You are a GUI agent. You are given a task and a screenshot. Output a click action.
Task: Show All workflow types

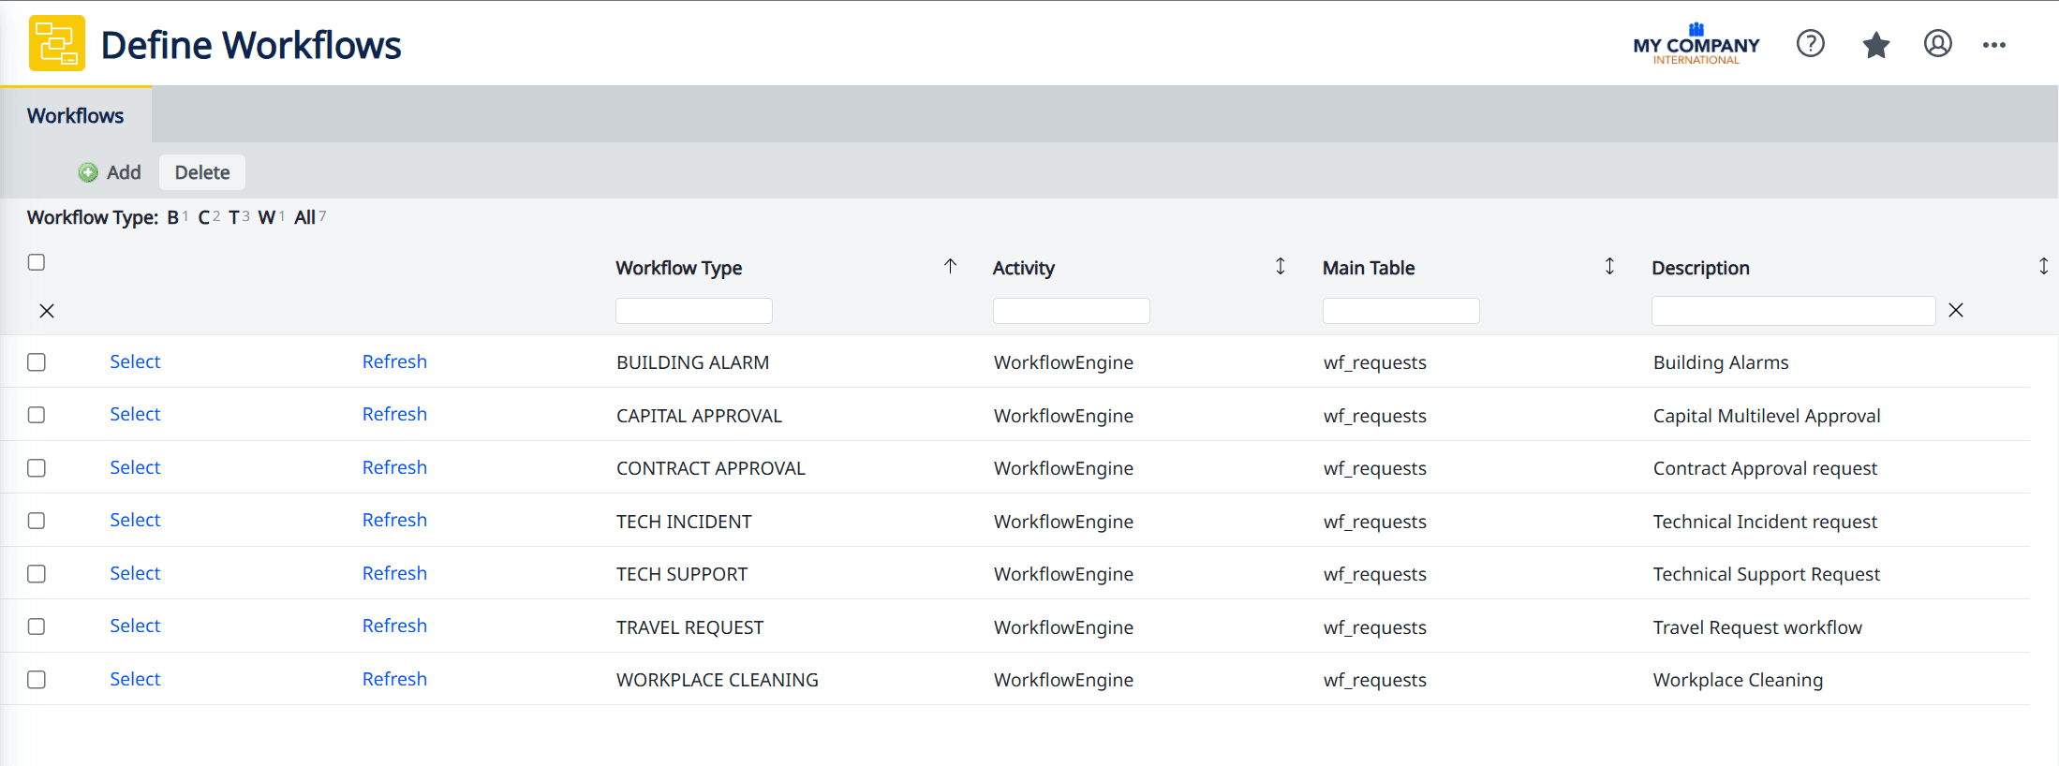point(304,217)
